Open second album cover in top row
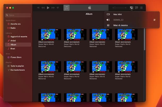162x107 pixels. point(75,35)
